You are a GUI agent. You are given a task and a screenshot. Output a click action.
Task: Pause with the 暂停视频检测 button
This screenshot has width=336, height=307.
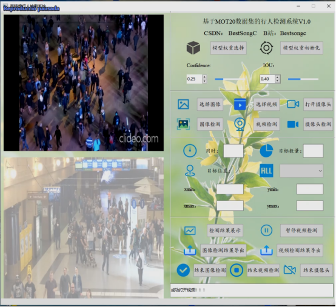point(301,231)
